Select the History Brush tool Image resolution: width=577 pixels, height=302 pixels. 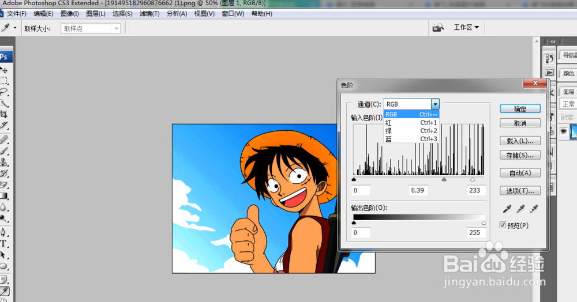tap(4, 173)
